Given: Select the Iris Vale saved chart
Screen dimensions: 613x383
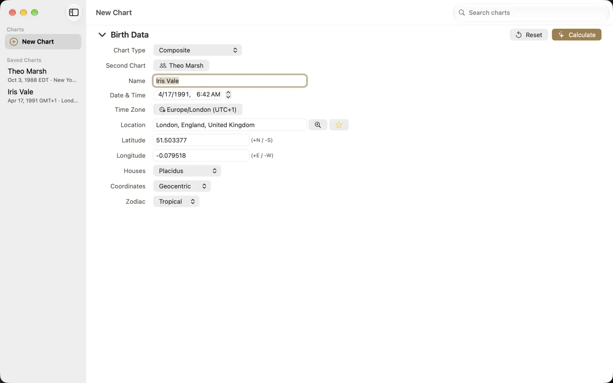Looking at the screenshot, I should click(x=43, y=96).
